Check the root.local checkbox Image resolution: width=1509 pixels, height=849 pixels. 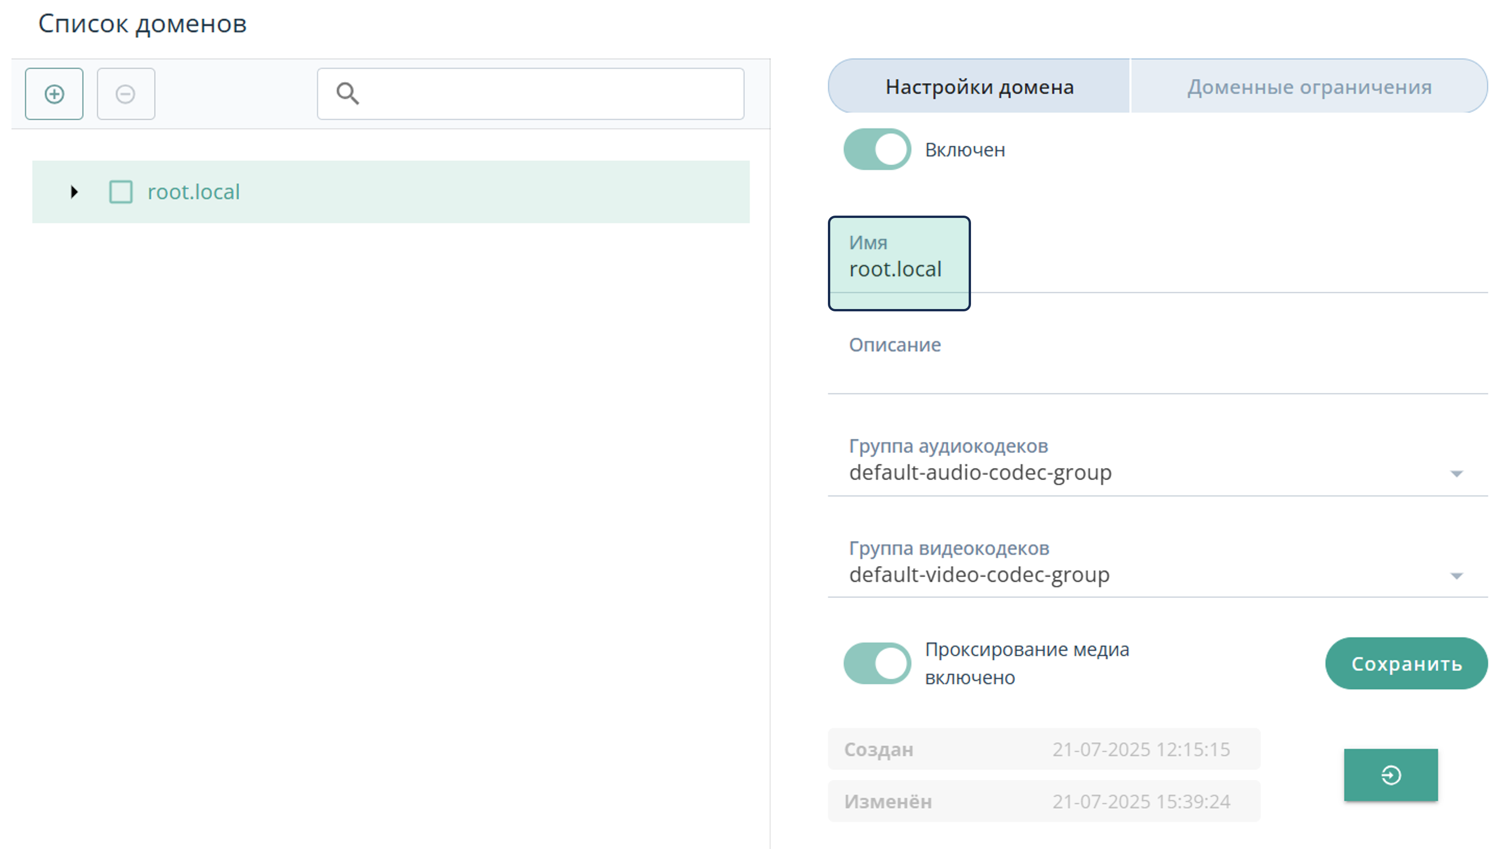(121, 191)
